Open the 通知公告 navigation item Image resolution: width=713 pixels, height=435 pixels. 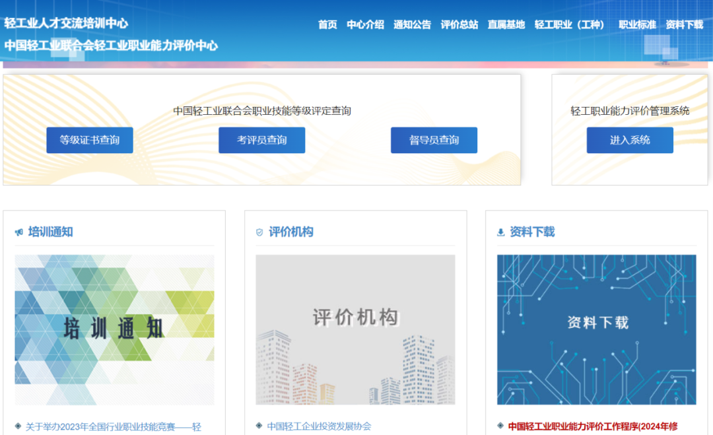tap(412, 24)
